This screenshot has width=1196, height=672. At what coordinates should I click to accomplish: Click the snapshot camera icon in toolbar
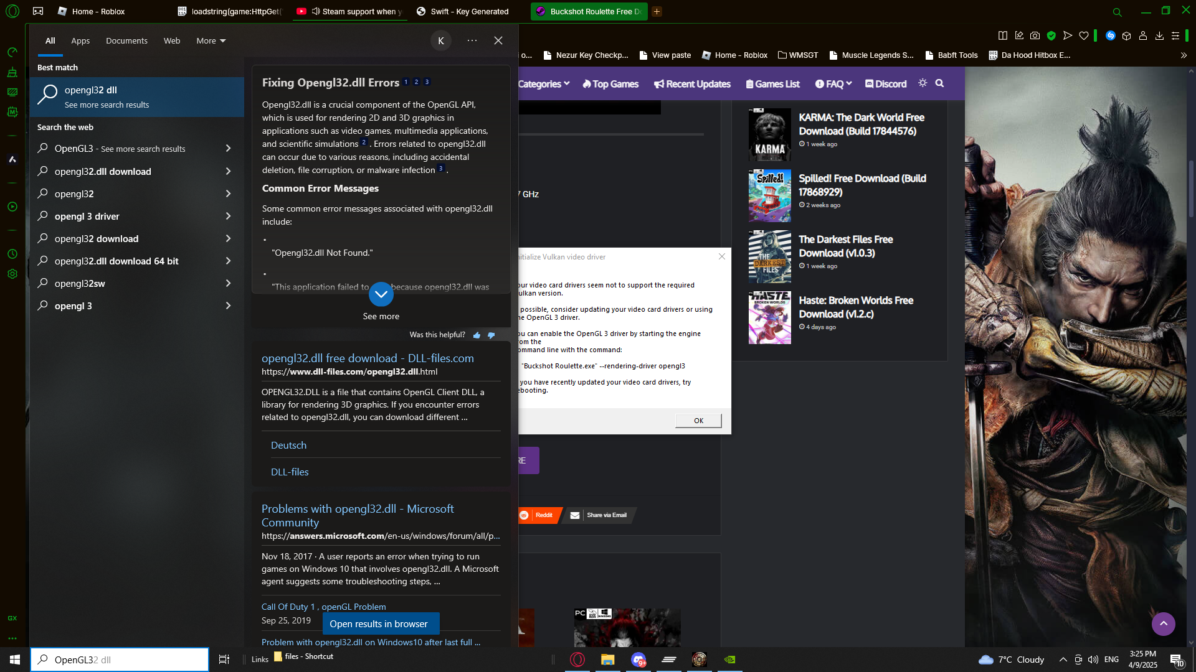coord(1035,36)
